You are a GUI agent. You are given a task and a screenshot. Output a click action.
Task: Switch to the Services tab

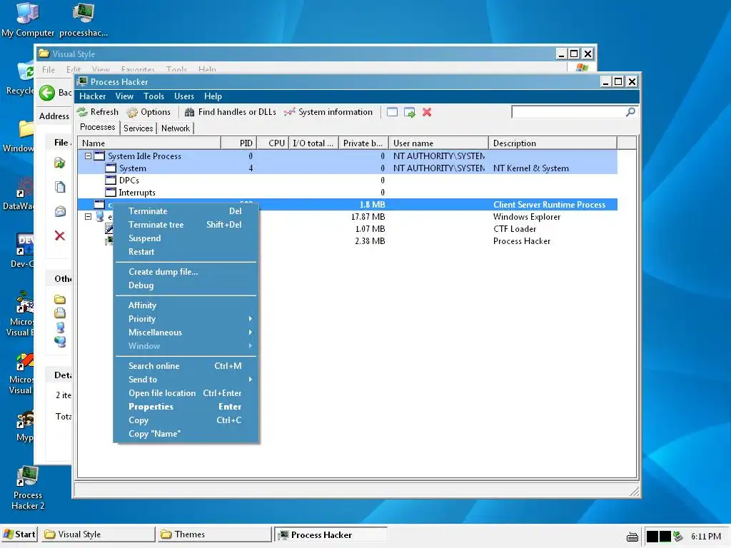pyautogui.click(x=138, y=128)
